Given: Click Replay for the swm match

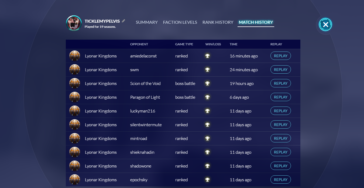Looking at the screenshot, I should 281,70.
